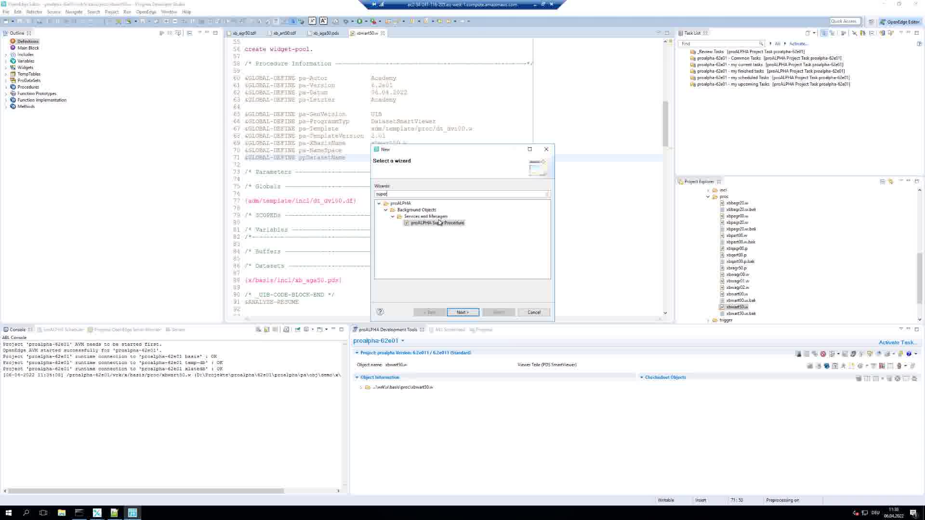The width and height of the screenshot is (925, 520).
Task: Switch to the xb_agr50.tdf editor tab
Action: pos(244,33)
